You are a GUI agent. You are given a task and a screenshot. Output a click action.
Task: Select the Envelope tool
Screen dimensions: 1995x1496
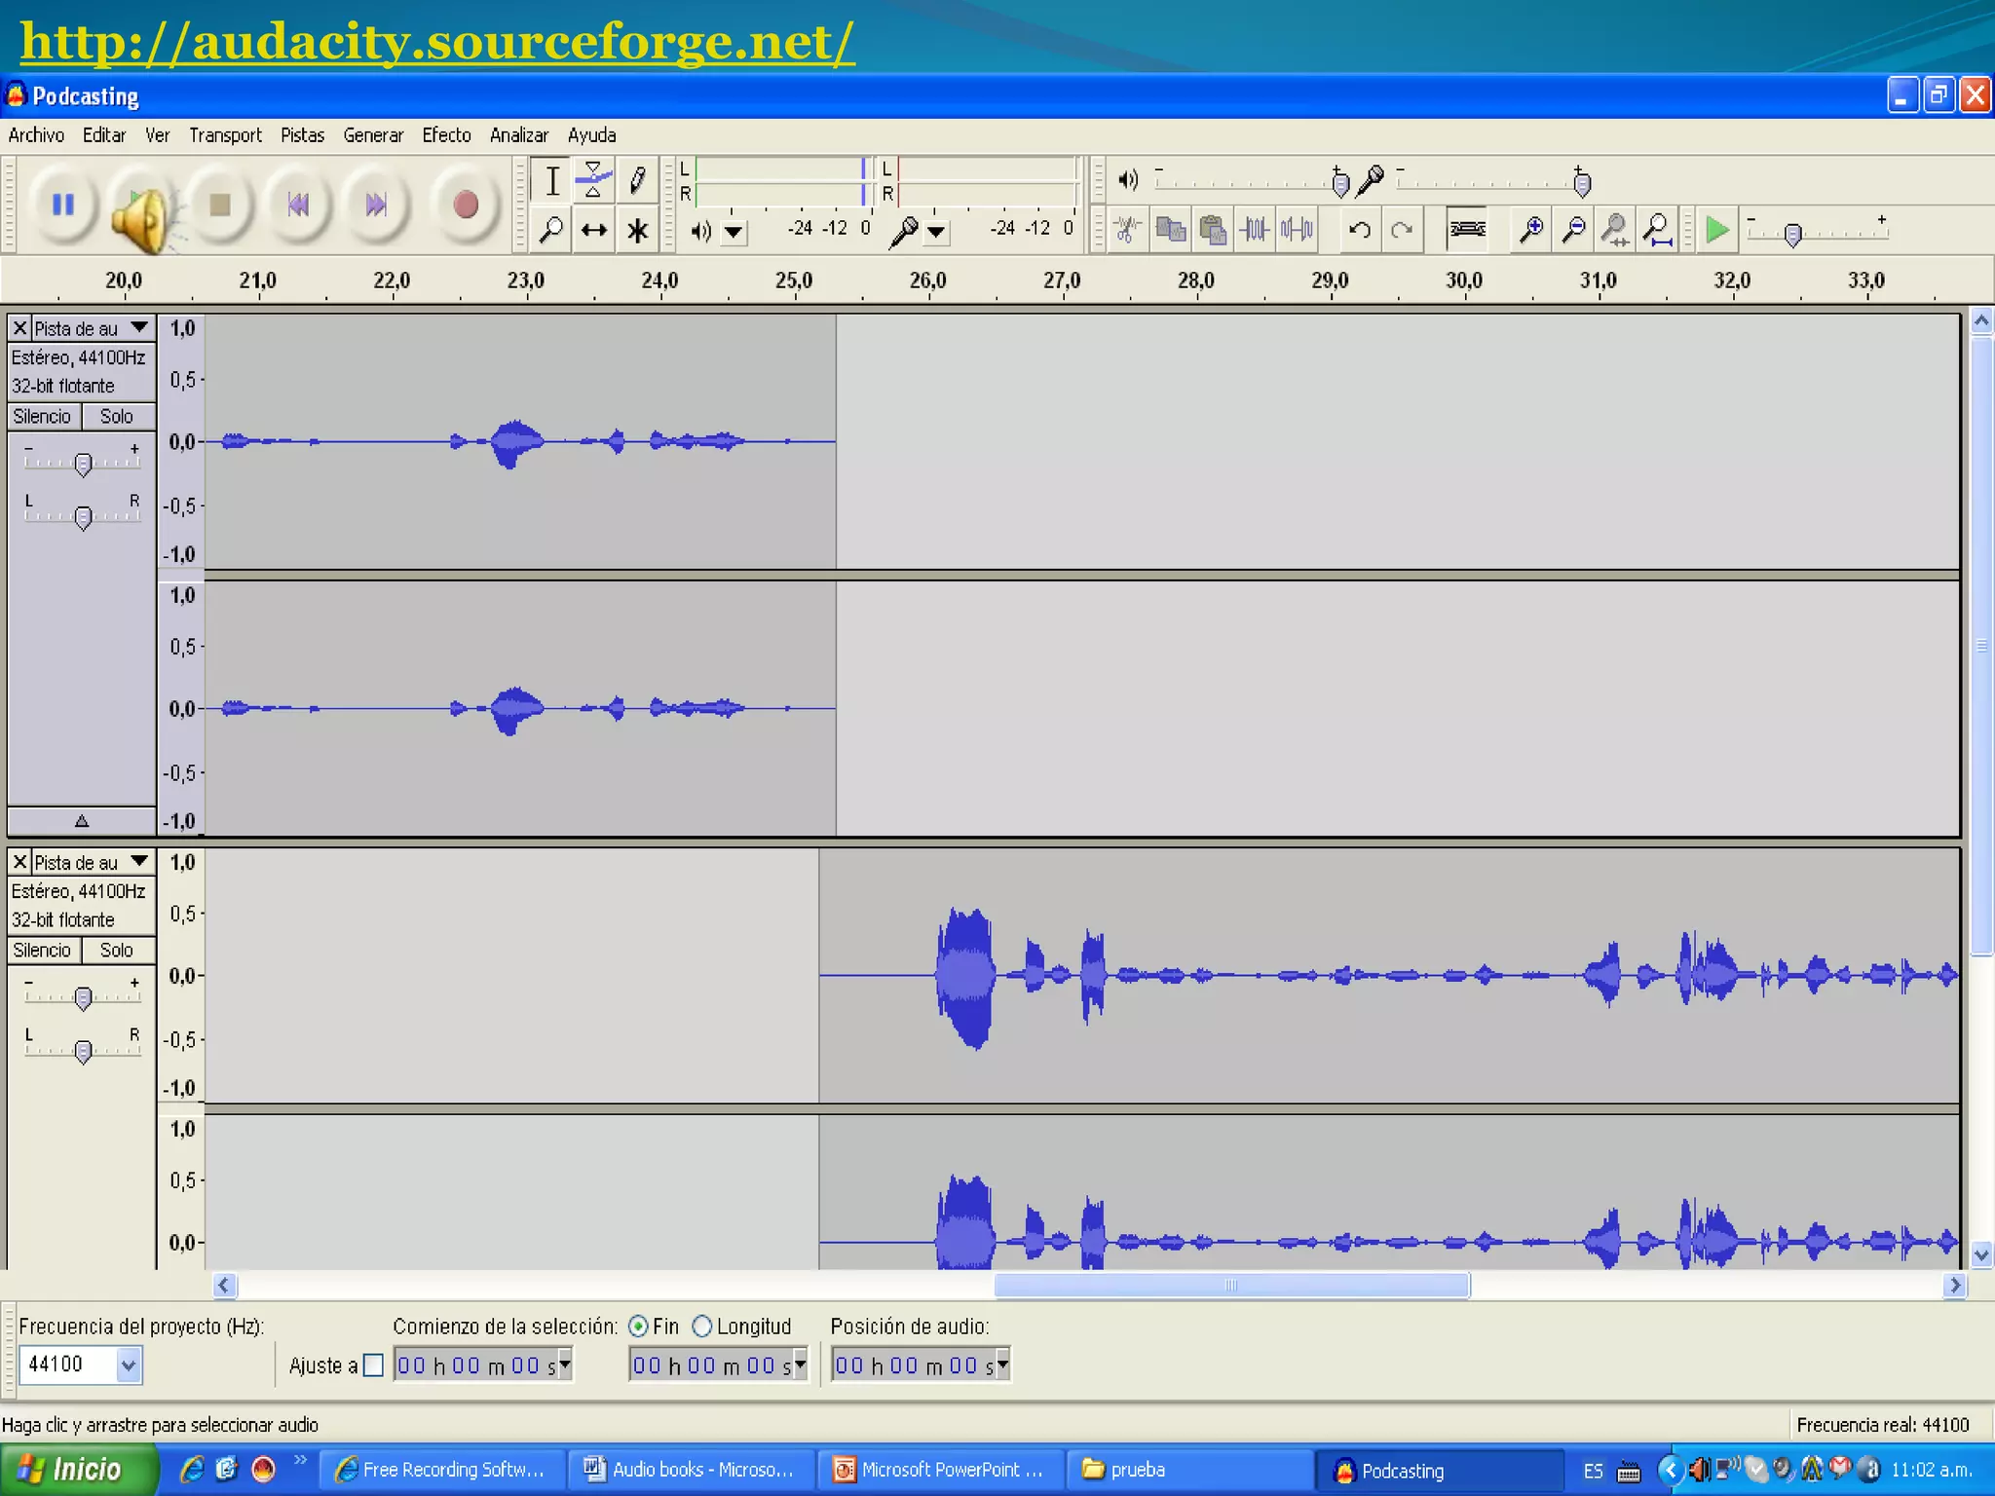pos(593,180)
